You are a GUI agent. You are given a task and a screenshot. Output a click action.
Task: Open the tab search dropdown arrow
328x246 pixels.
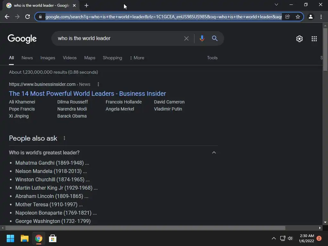pyautogui.click(x=276, y=4)
